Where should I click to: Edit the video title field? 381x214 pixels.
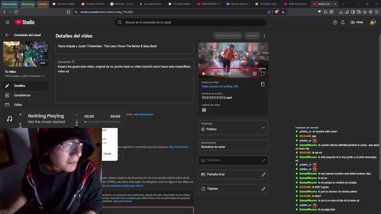click(125, 47)
